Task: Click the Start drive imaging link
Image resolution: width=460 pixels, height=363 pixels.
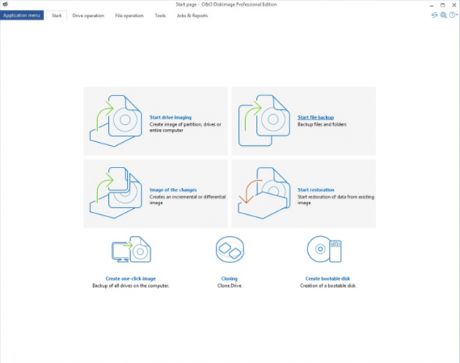Action: pyautogui.click(x=171, y=117)
